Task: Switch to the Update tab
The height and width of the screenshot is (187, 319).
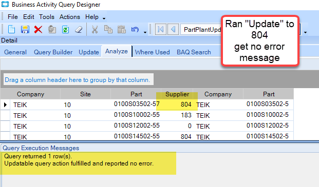Action: click(x=89, y=52)
